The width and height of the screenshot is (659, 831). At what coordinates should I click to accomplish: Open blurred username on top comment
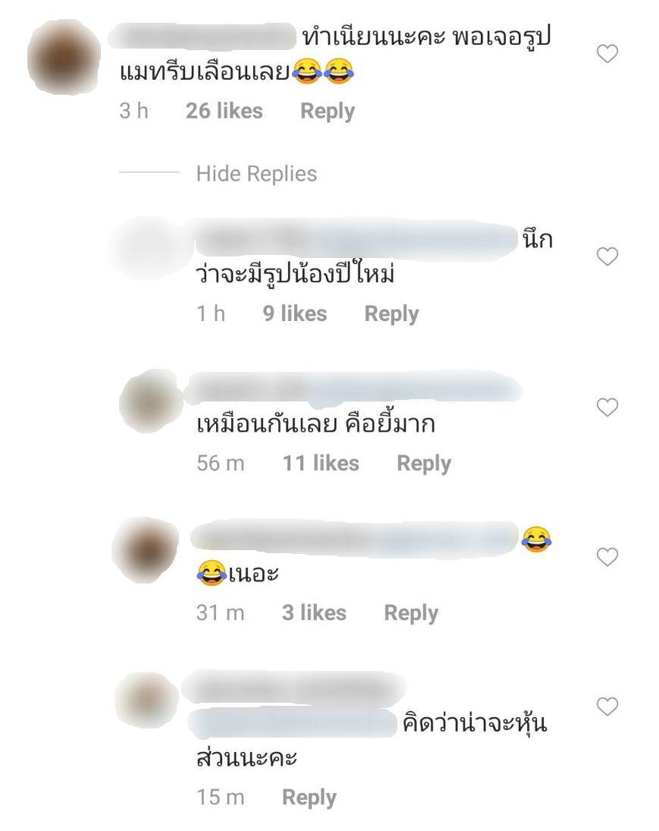[x=202, y=36]
